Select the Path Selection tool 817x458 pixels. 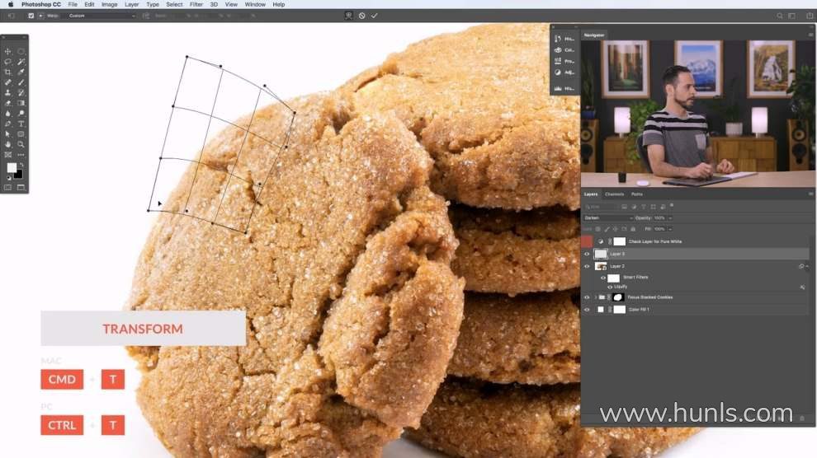pyautogui.click(x=7, y=134)
